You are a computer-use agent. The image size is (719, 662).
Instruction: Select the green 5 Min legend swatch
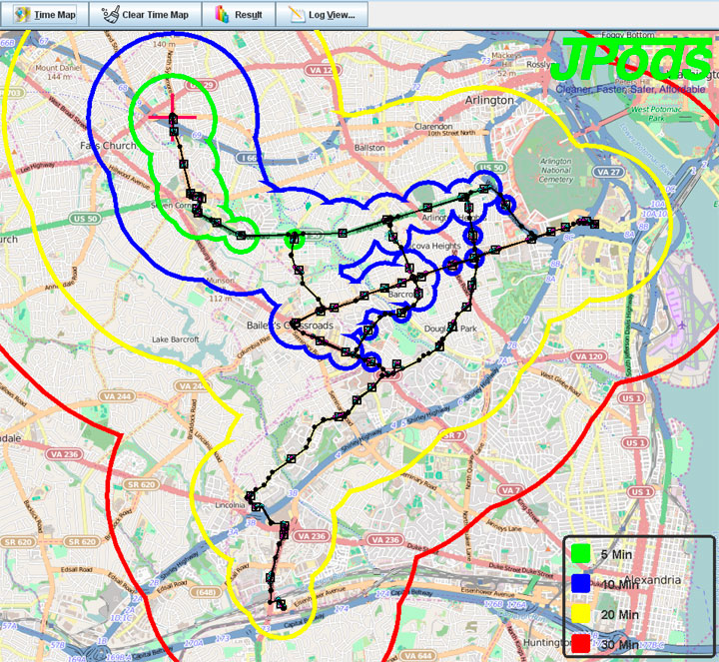tap(580, 554)
